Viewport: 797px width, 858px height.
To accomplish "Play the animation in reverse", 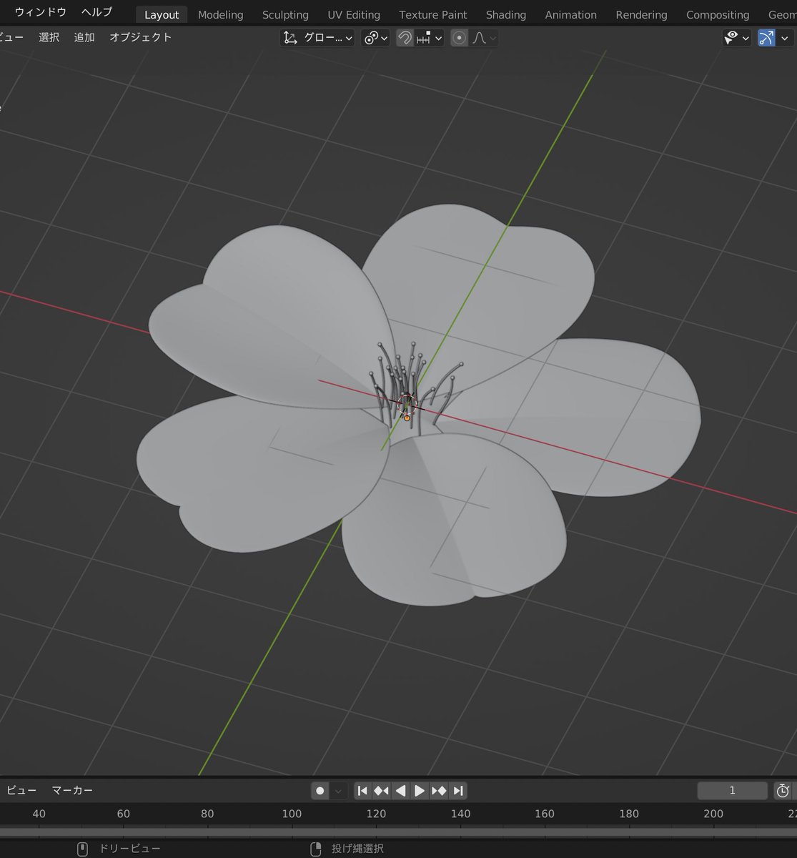I will pyautogui.click(x=400, y=791).
